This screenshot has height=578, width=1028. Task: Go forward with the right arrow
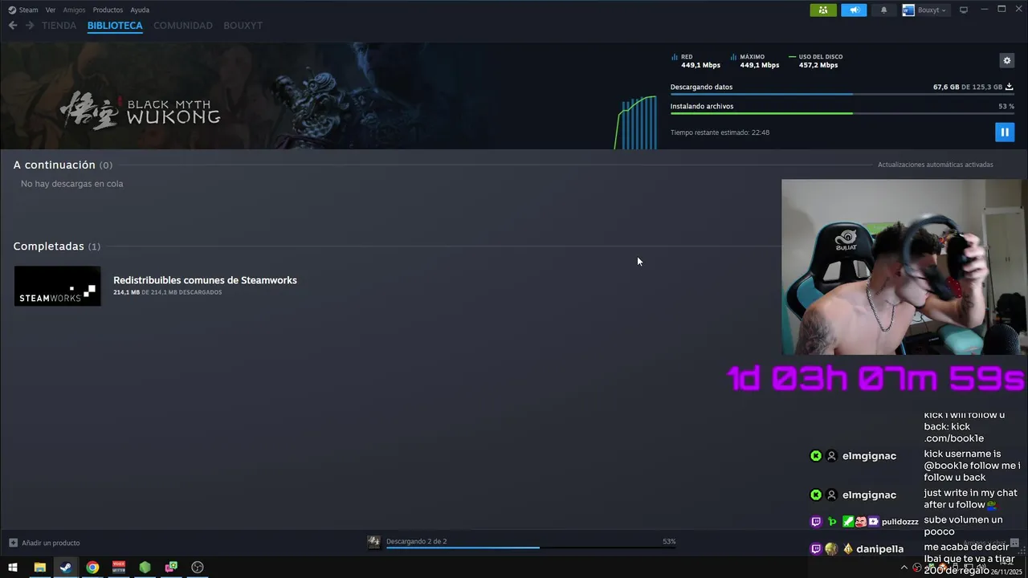30,26
